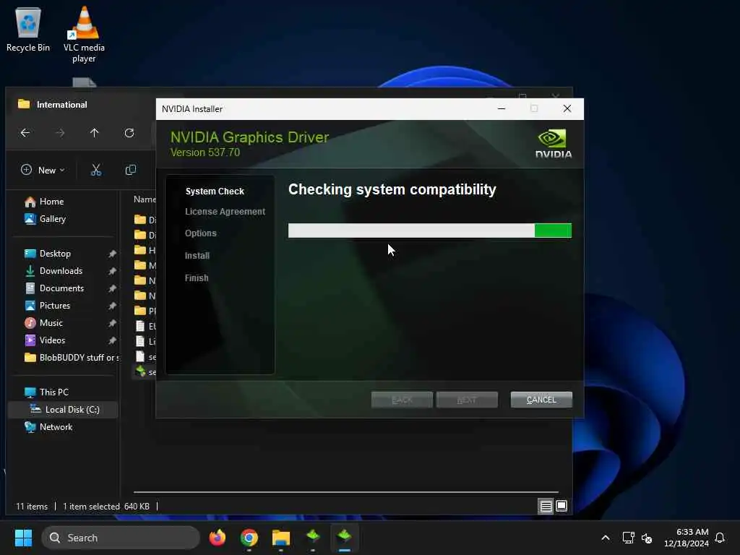Go up one folder level in File Explorer
The height and width of the screenshot is (555, 740).
click(95, 133)
